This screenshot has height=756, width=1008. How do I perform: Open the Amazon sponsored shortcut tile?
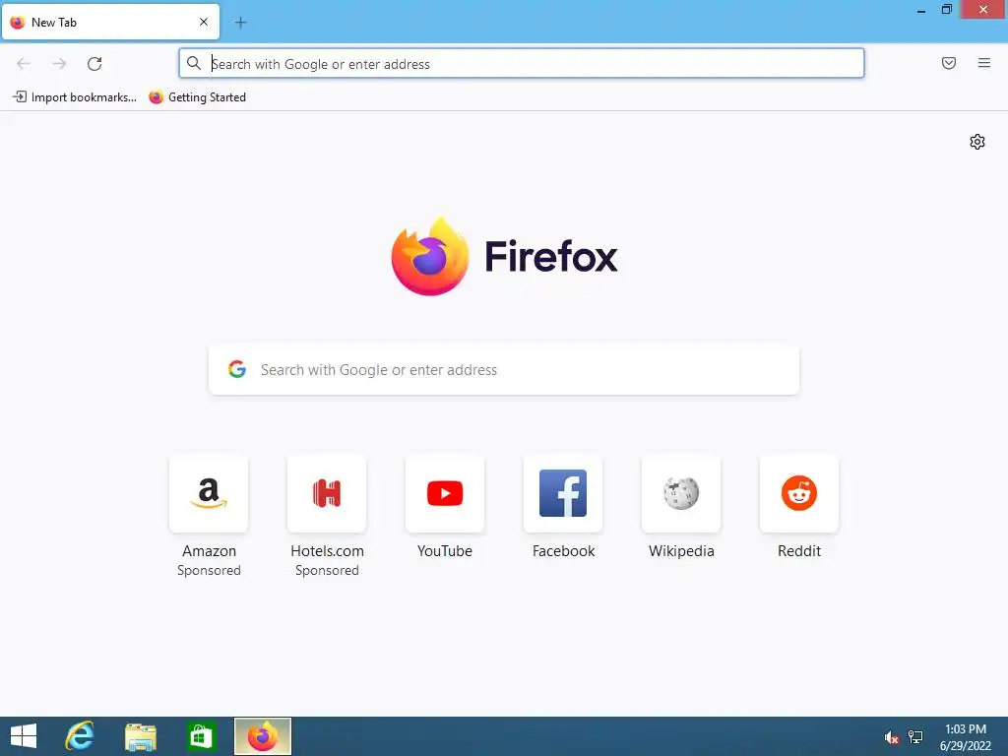[x=209, y=493]
